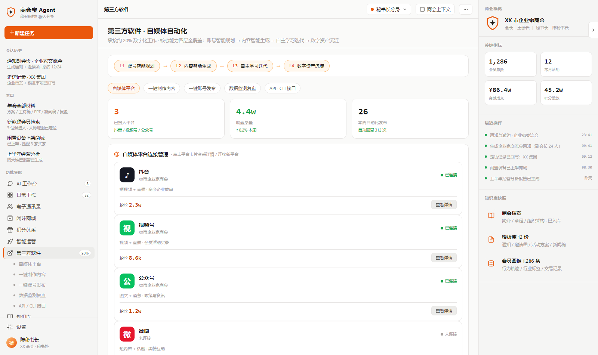Click the 微博 red platform icon
Screen dimensions: 598x355
point(127,334)
